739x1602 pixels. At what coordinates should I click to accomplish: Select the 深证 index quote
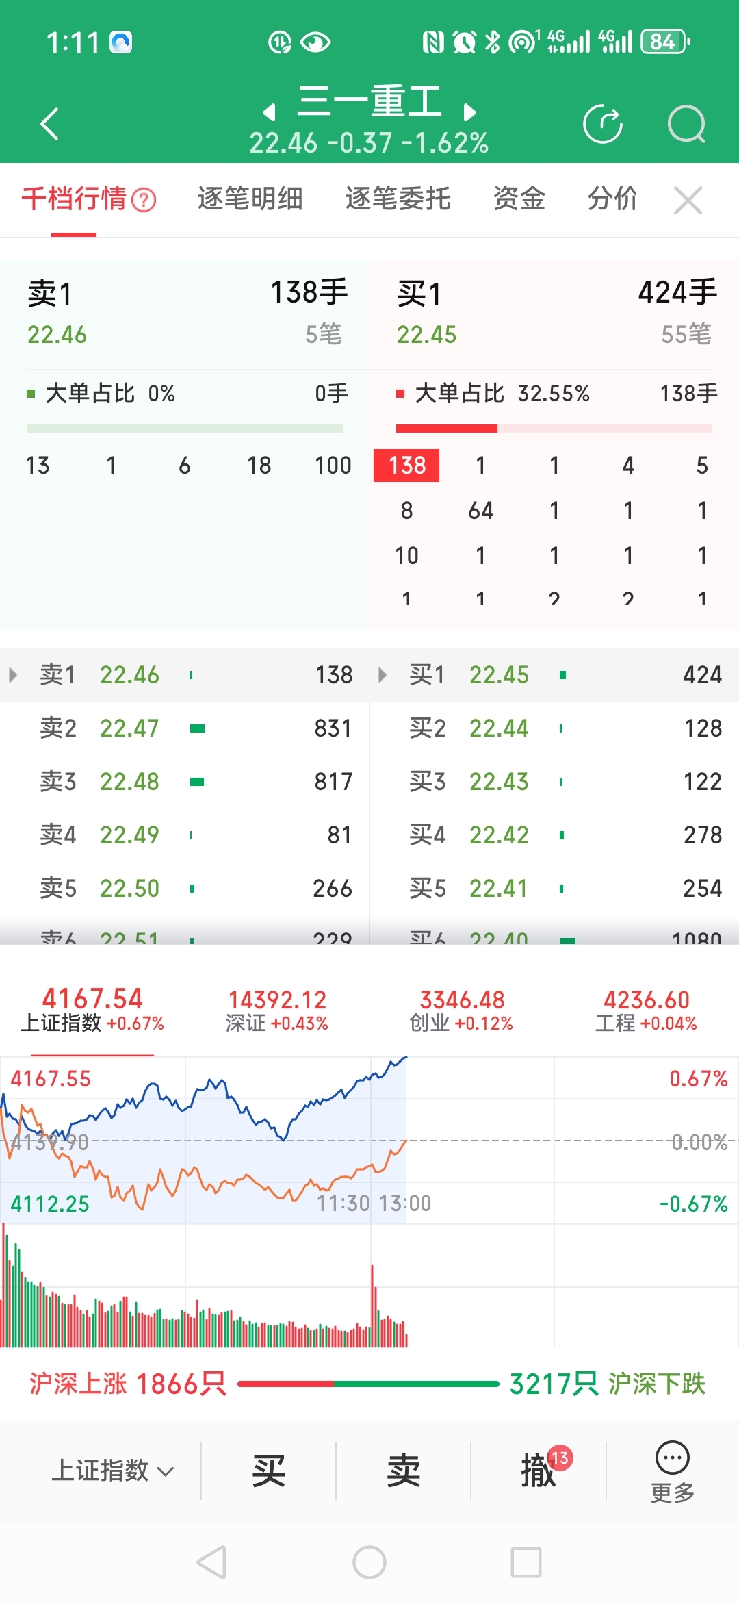pos(277,1010)
